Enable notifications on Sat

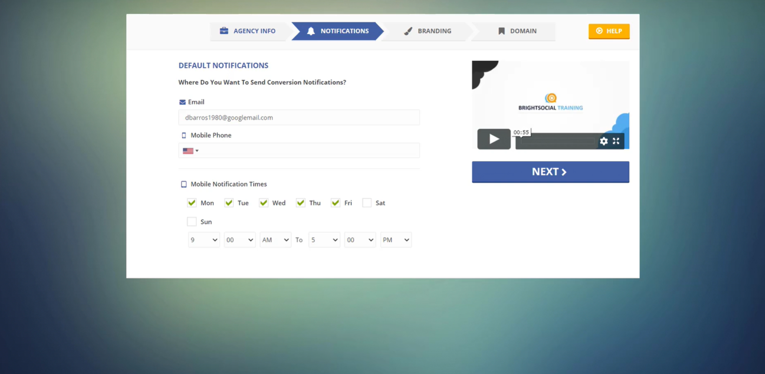point(367,203)
